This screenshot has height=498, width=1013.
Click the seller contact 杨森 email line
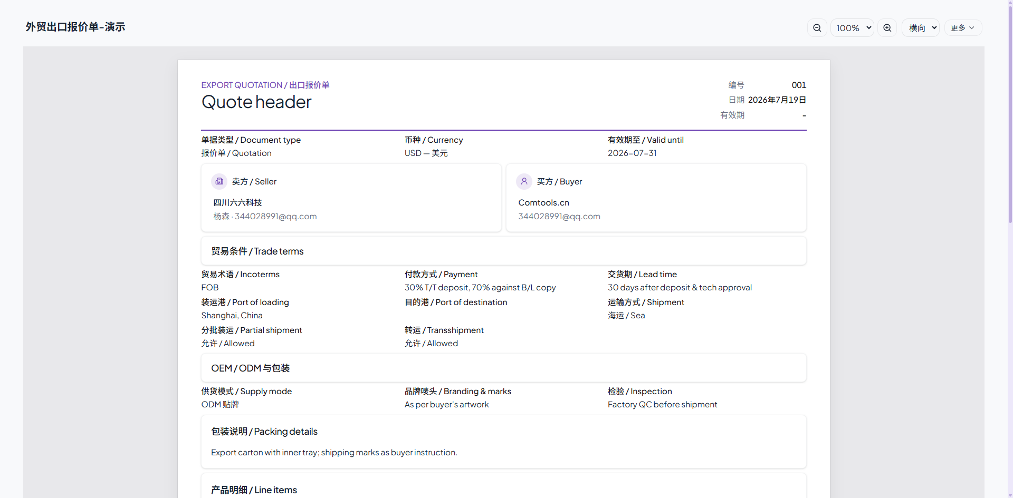[265, 216]
